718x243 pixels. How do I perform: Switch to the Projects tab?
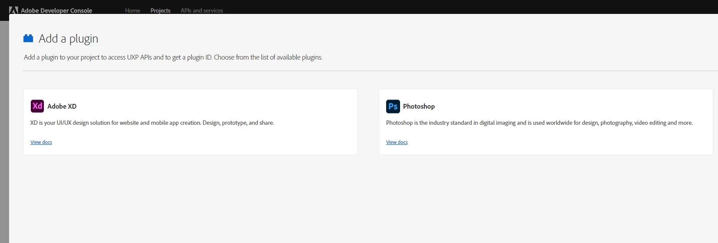pyautogui.click(x=160, y=10)
